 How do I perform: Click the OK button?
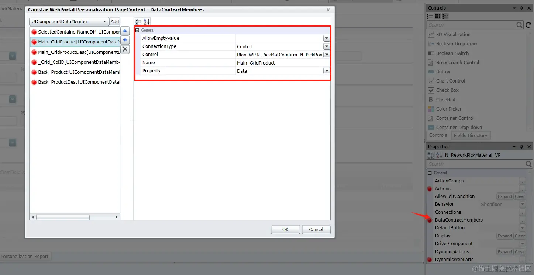(286, 230)
